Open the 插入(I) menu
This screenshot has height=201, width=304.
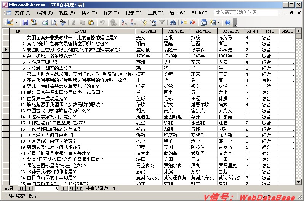(x=89, y=13)
